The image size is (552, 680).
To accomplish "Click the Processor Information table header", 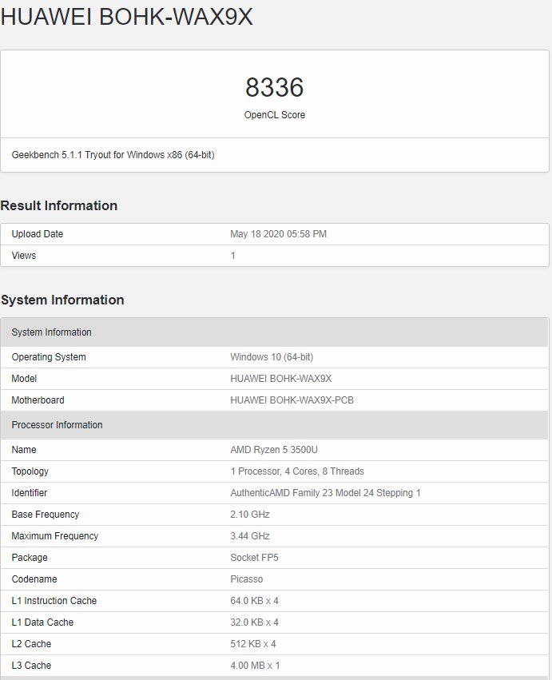I will (274, 425).
